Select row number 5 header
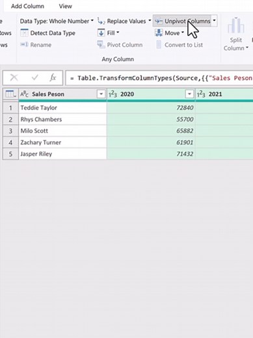253x338 pixels. [10, 154]
